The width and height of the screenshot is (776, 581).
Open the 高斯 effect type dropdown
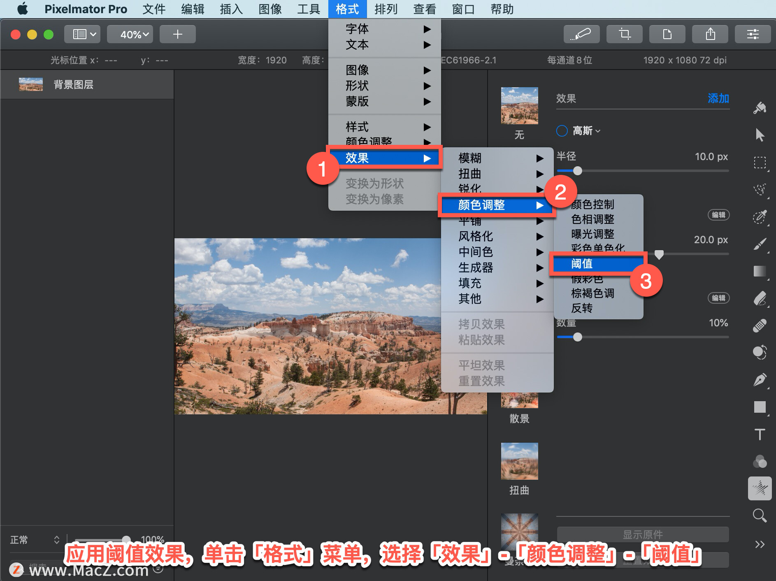[586, 131]
